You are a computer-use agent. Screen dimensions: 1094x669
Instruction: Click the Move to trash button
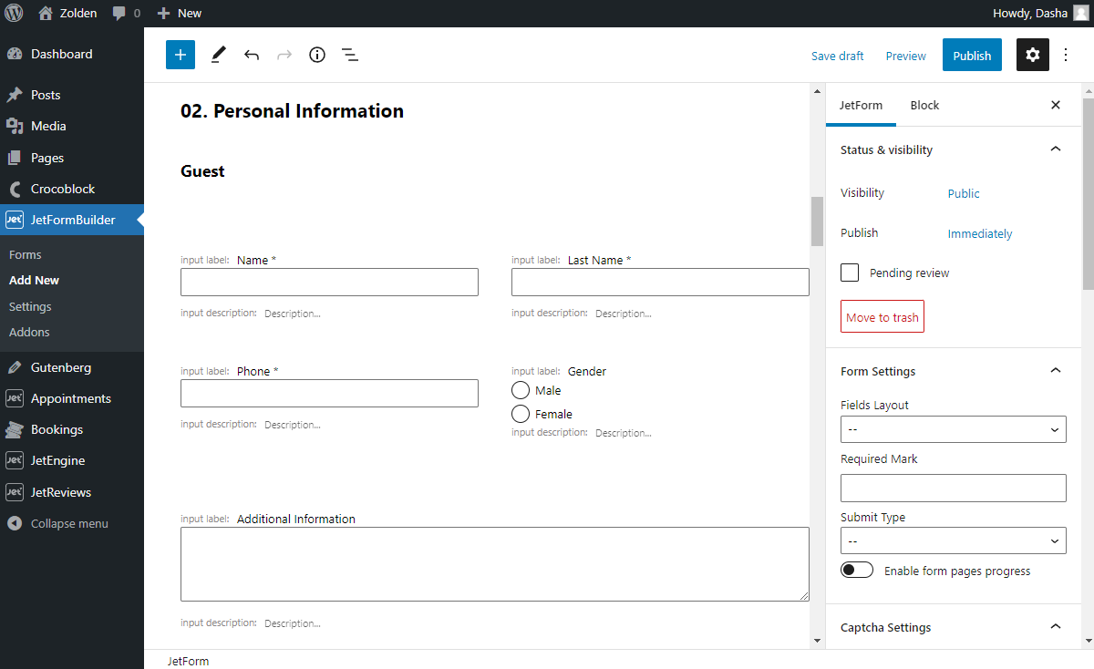pyautogui.click(x=882, y=316)
